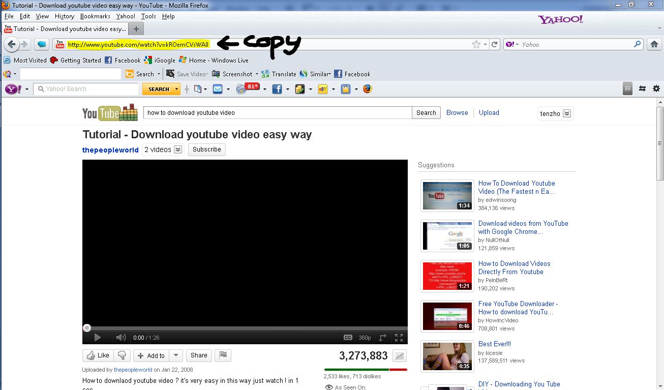
Task: Click the blue tab-groups button beside Forward
Action: click(42, 44)
